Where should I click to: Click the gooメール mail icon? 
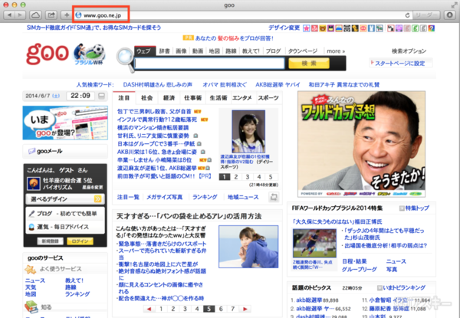click(x=31, y=151)
